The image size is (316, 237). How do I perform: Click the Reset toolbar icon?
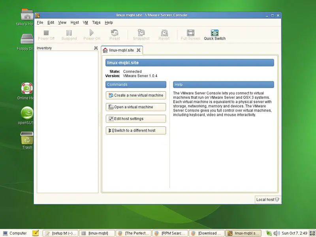pos(115,33)
